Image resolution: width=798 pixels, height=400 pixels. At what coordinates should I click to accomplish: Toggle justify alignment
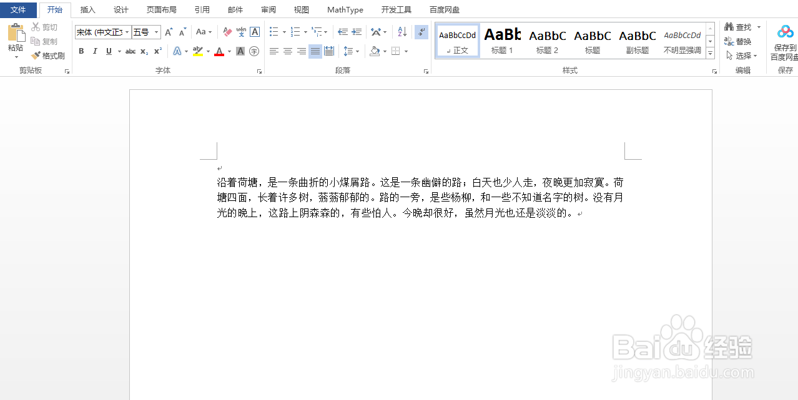315,51
